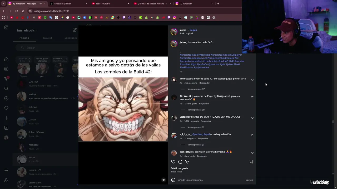Viewport: 337px width, 189px height.
Task: Create new post with plus icon
Action: (6, 118)
